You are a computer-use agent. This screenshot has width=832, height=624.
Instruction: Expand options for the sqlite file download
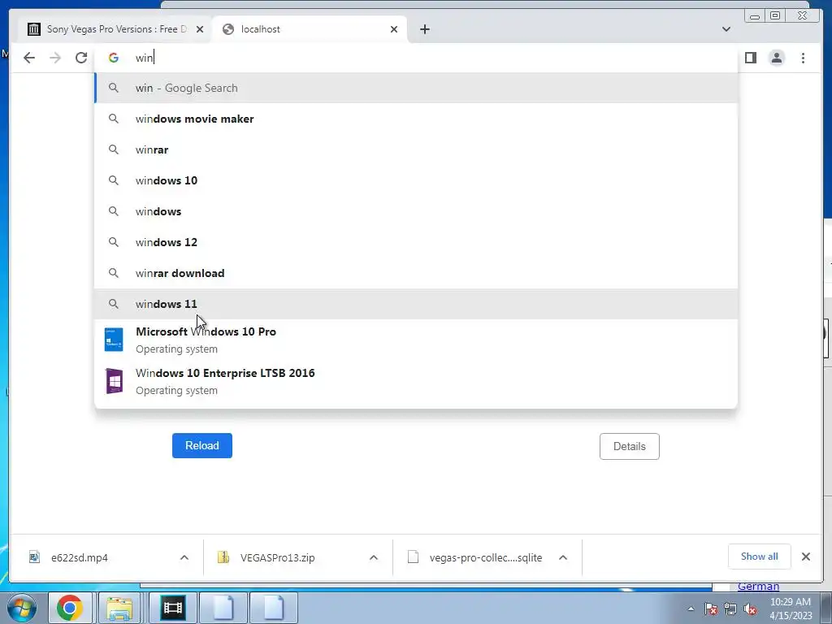(563, 557)
